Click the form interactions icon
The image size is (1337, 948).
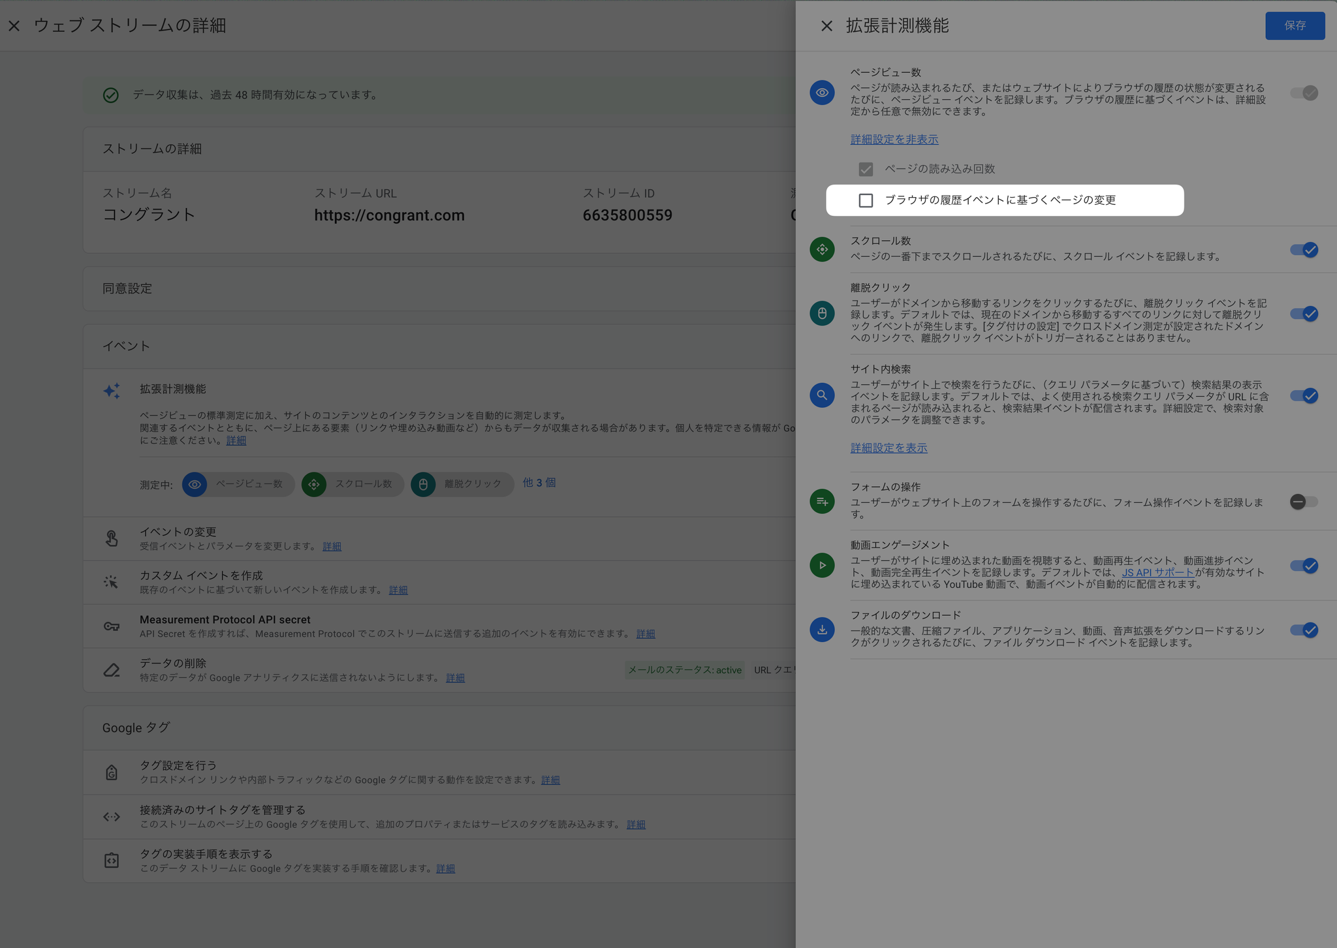[822, 502]
